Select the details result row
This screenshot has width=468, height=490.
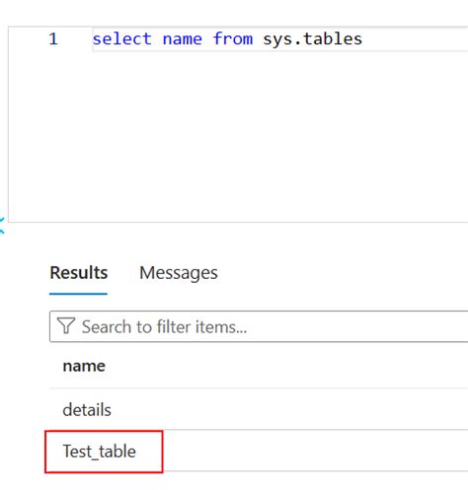click(x=259, y=409)
